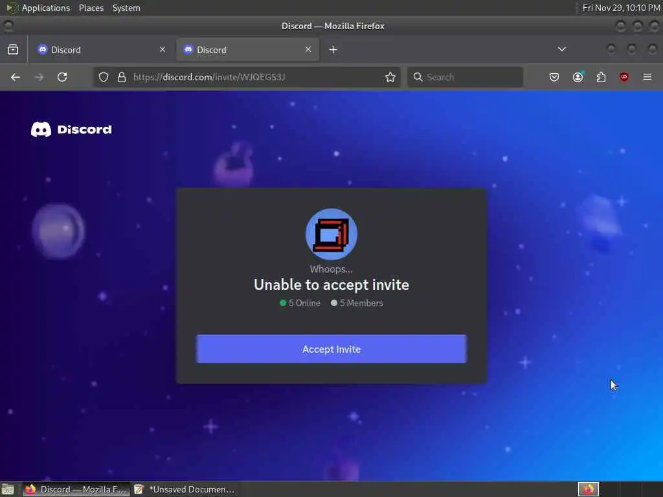Screen dimensions: 663x497
Task: Open the Firefox hamburger menu
Action: click(647, 77)
